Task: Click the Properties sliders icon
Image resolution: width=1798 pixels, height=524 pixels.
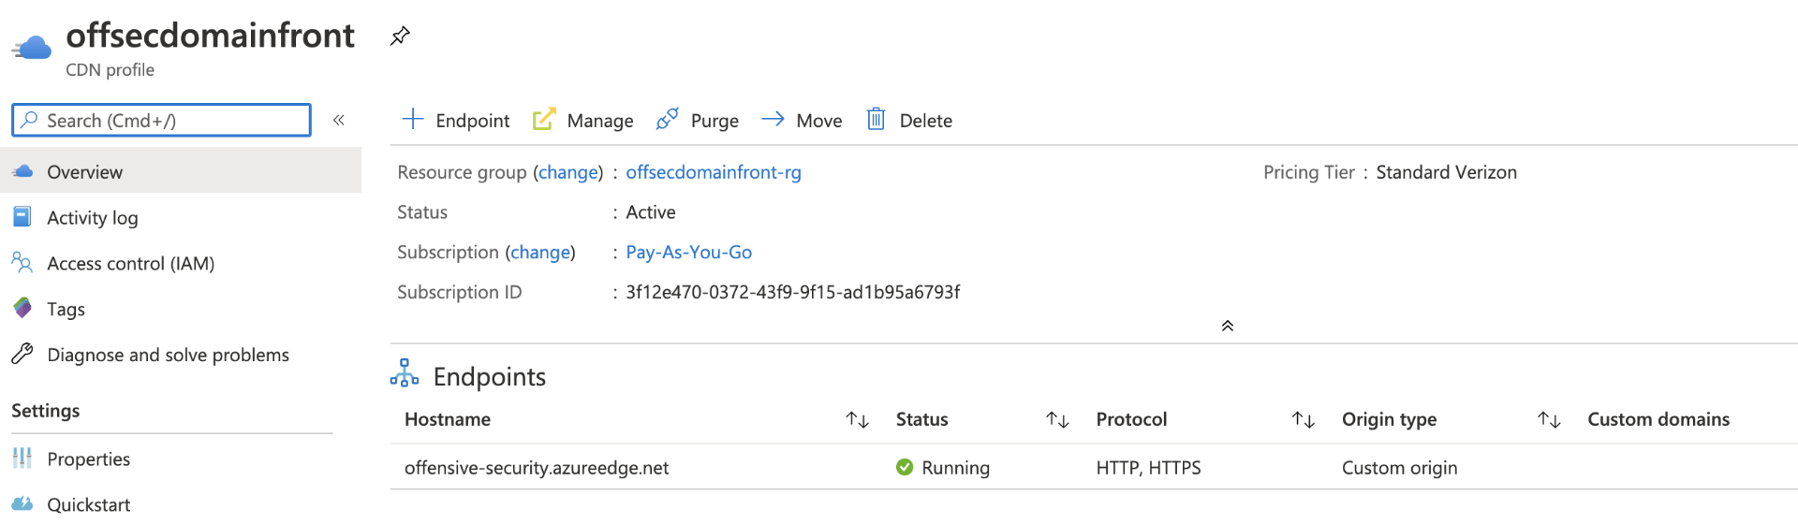Action: (22, 458)
